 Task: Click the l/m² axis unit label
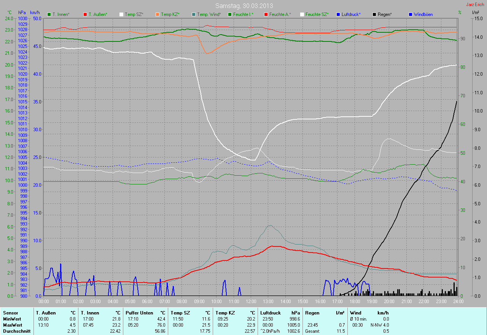coord(475,13)
